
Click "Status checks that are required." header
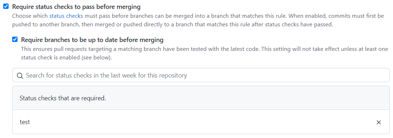(63, 98)
